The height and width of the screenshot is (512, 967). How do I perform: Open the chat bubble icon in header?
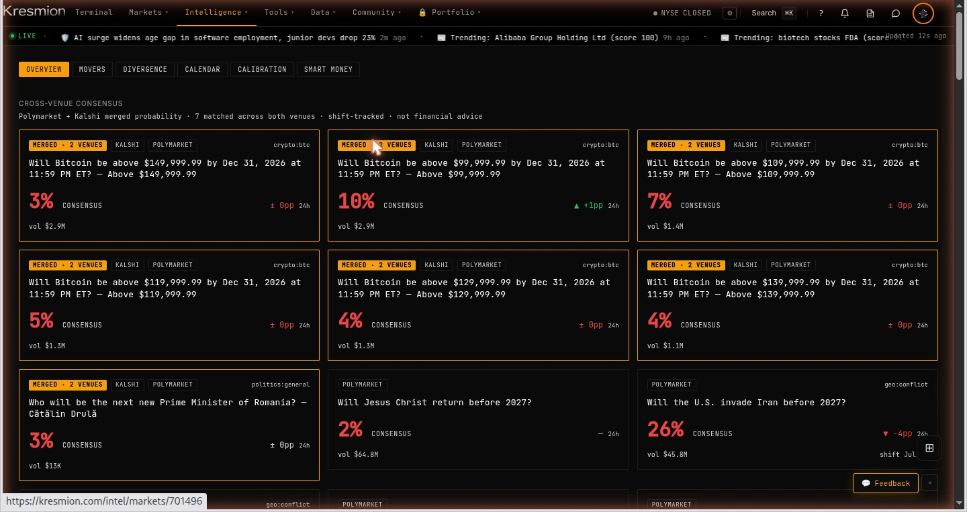[896, 13]
